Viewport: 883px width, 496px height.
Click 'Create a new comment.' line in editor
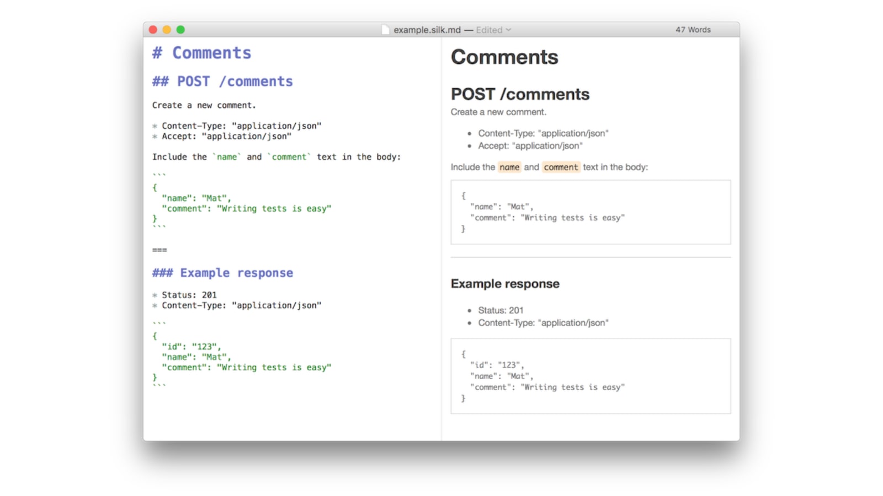[x=204, y=105]
